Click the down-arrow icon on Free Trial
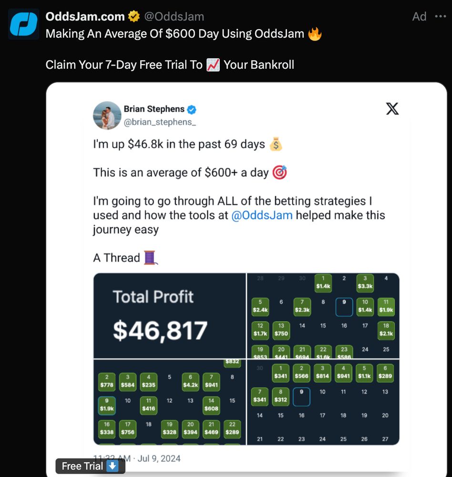 [113, 466]
